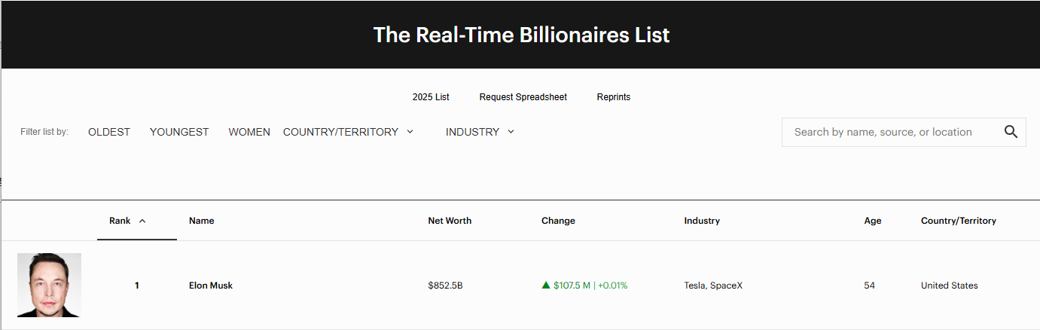Open the 2025 List link
The image size is (1040, 330).
pyautogui.click(x=431, y=97)
